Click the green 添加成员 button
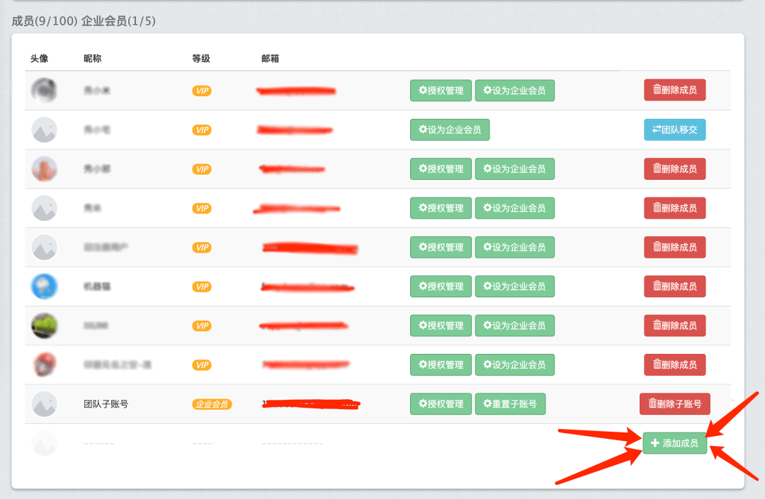The width and height of the screenshot is (765, 499). pos(674,443)
